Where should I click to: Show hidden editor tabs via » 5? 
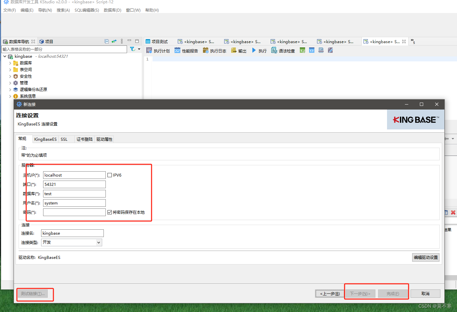click(x=413, y=41)
